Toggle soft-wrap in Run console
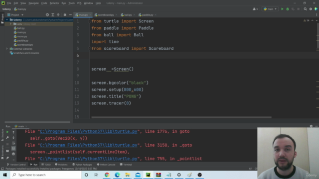319x179 pixels. pyautogui.click(x=13, y=143)
